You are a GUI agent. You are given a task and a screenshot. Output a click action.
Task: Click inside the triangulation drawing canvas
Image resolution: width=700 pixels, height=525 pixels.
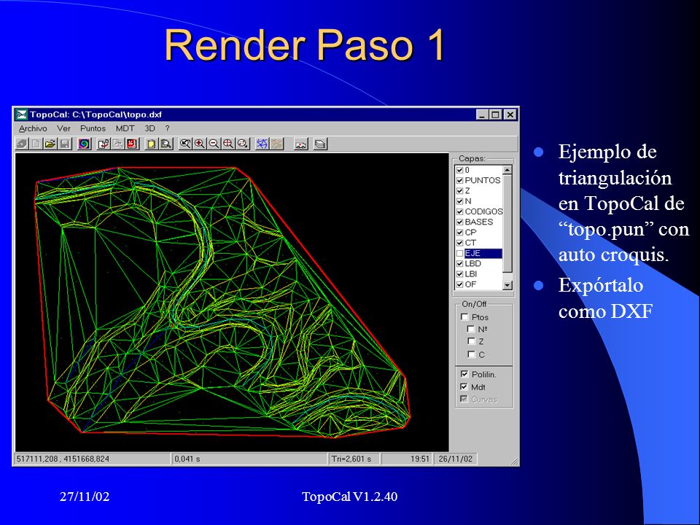(x=232, y=302)
